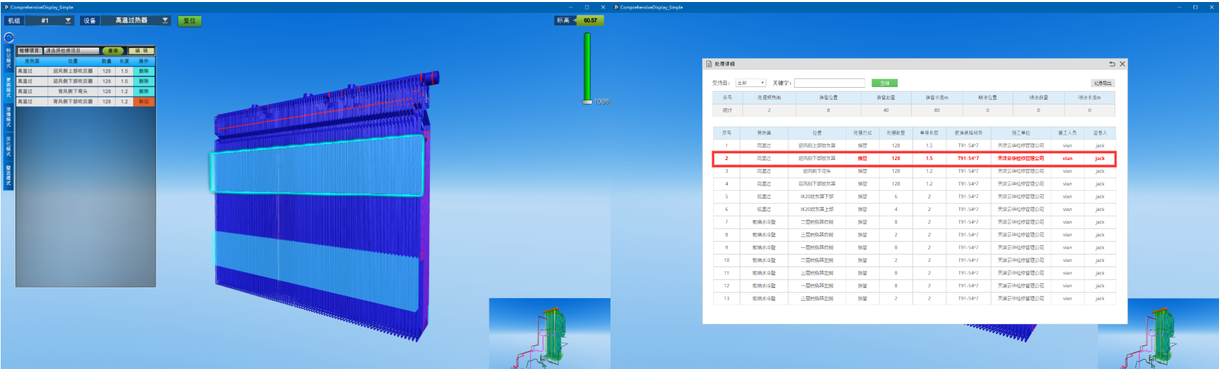1219x369 pixels.
Task: Close the 处理详细 dialog with X icon
Action: click(1123, 64)
